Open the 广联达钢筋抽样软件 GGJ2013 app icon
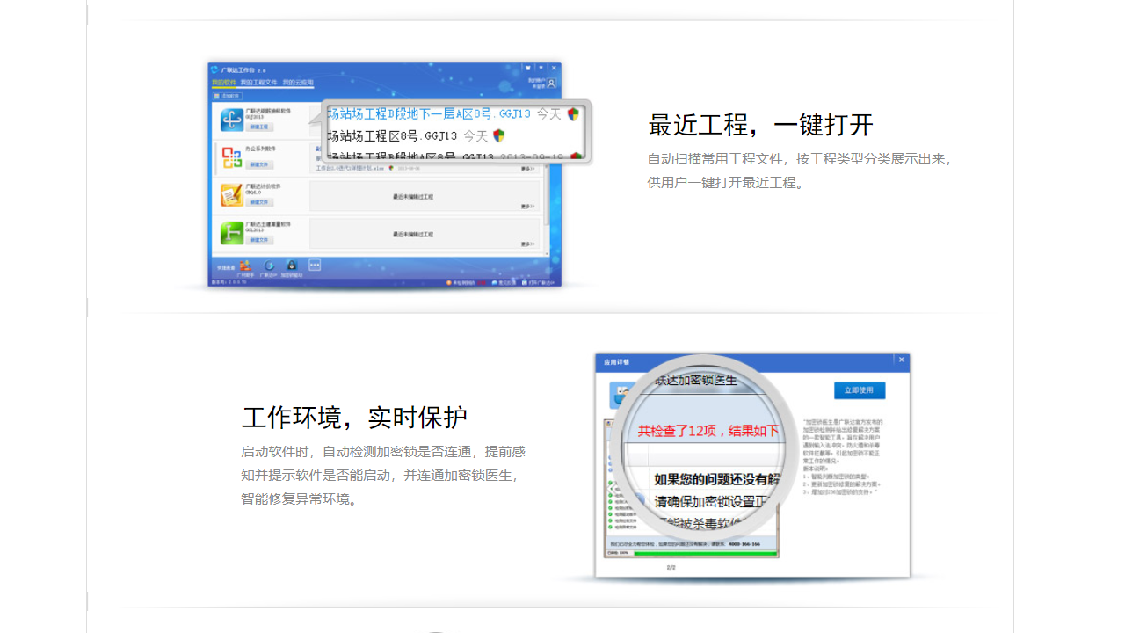 tap(232, 119)
